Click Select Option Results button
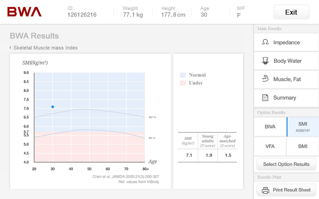The width and height of the screenshot is (319, 199). pos(286,165)
